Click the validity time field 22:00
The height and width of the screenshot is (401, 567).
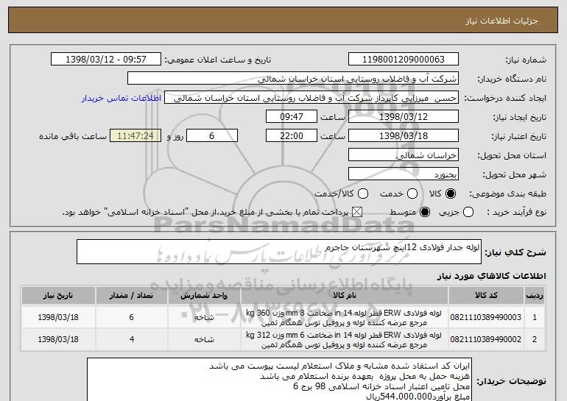tap(292, 136)
